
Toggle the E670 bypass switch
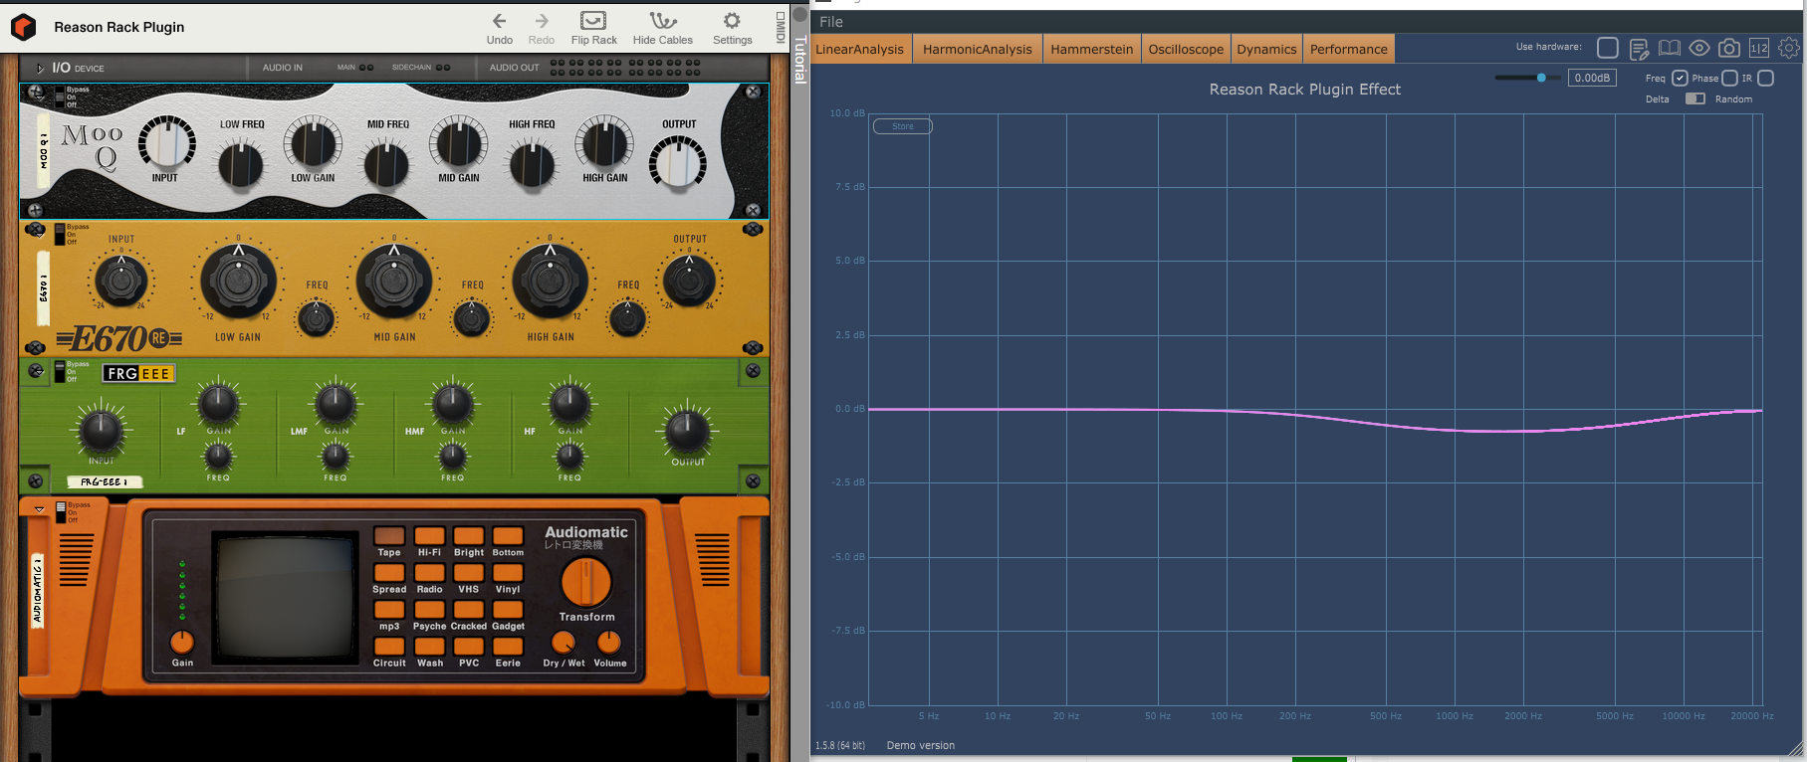(x=60, y=234)
